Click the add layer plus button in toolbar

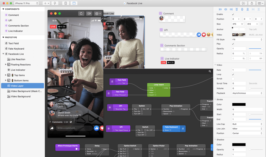tap(46, 3)
